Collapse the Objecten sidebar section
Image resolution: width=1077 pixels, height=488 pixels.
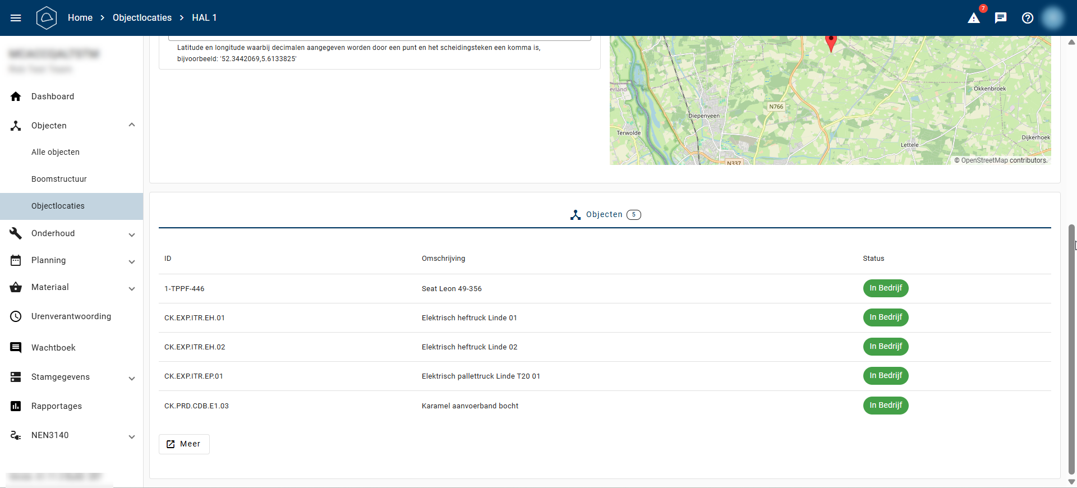(x=132, y=125)
